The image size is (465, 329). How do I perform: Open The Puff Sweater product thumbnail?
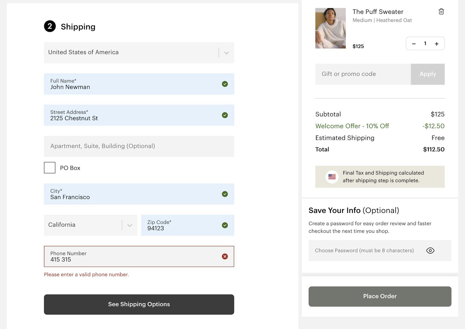pyautogui.click(x=330, y=28)
